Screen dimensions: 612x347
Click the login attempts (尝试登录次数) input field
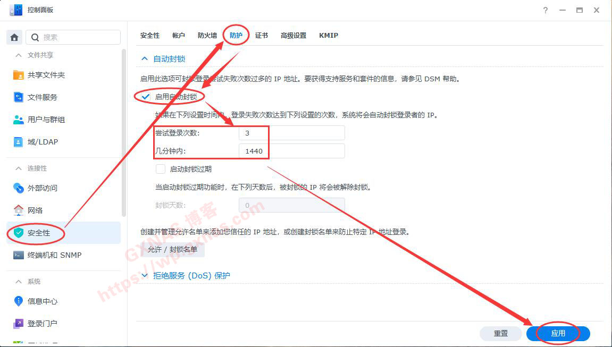(x=291, y=133)
